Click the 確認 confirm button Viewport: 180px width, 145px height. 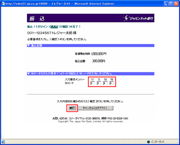click(x=72, y=108)
